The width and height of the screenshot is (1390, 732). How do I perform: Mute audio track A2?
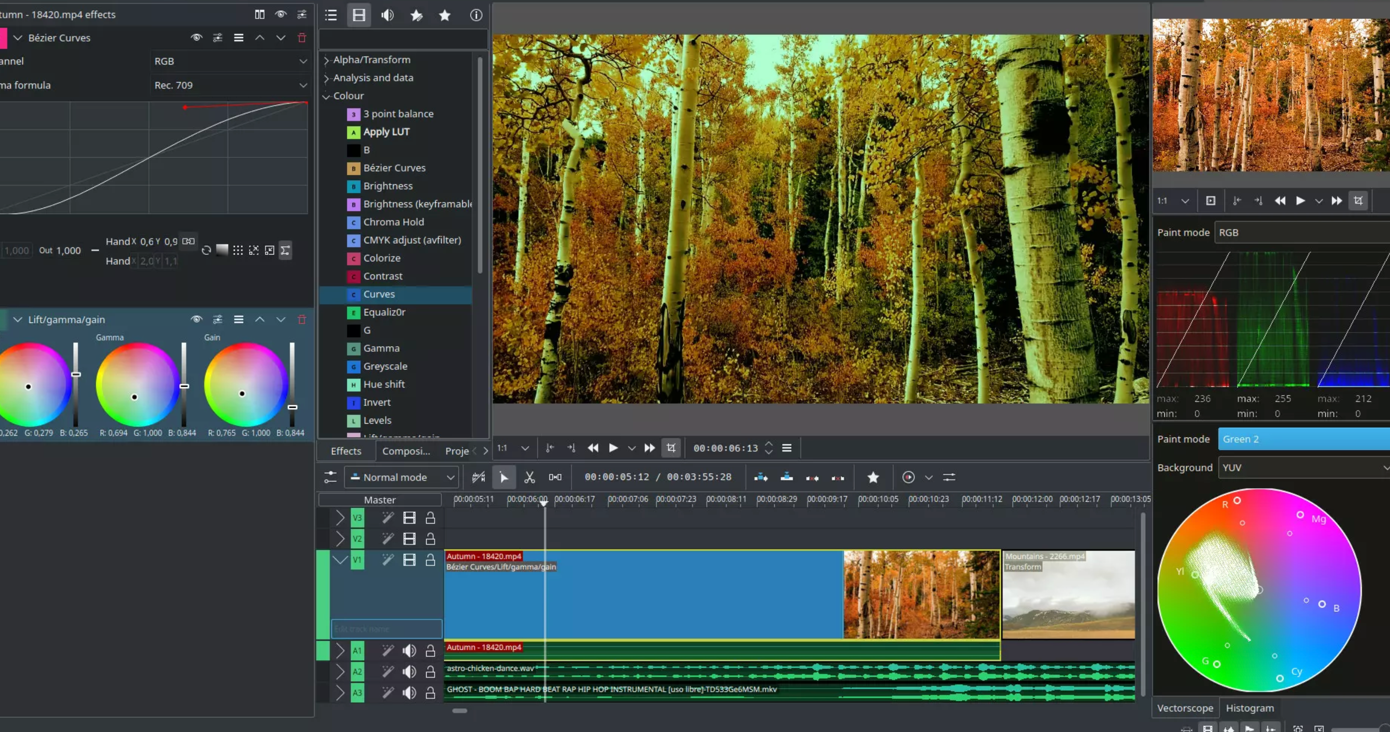(409, 672)
